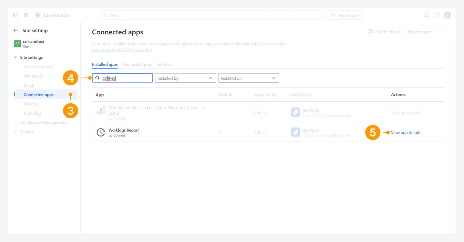Open the Learn how to build your own app link
This screenshot has height=242, width=464.
[x=122, y=50]
